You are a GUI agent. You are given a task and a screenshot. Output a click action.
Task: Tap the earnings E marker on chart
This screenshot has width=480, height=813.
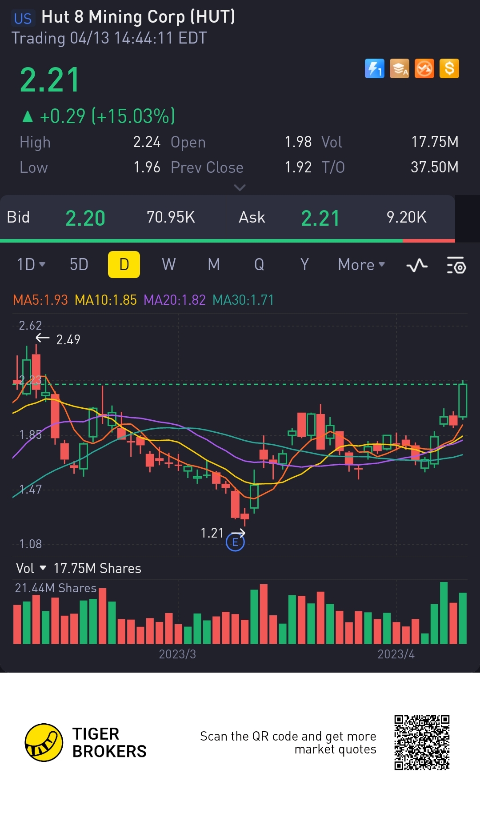pos(235,542)
